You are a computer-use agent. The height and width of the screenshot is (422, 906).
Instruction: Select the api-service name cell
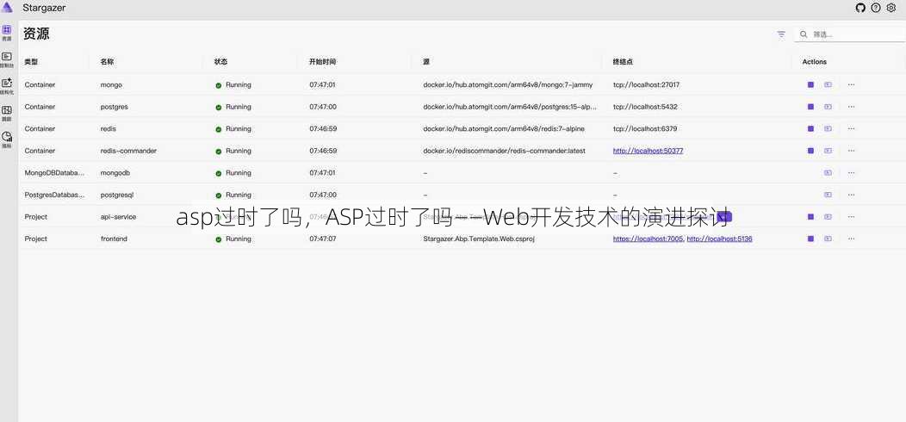[x=119, y=217]
